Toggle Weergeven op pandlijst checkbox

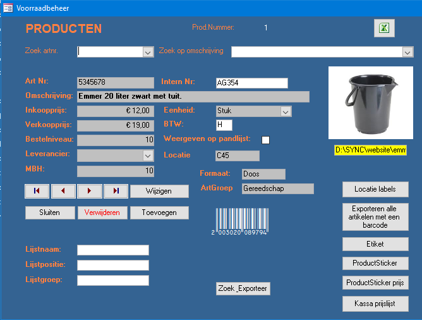point(265,140)
